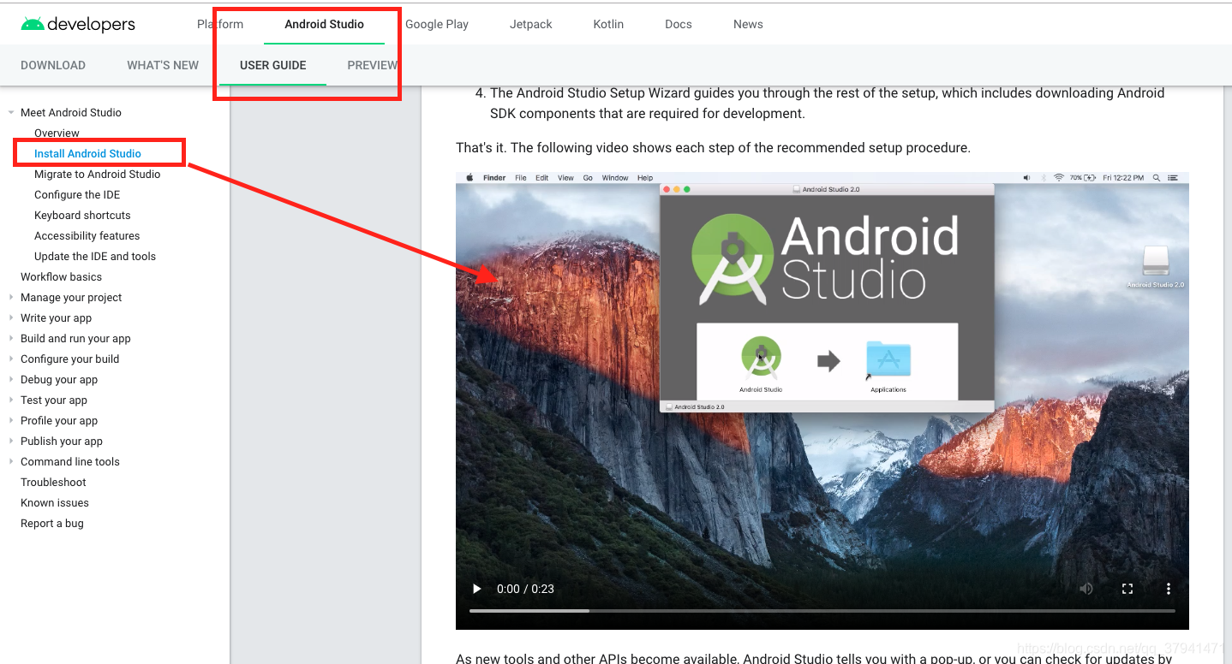Select the USER GUIDE section
The width and height of the screenshot is (1232, 664).
click(272, 65)
